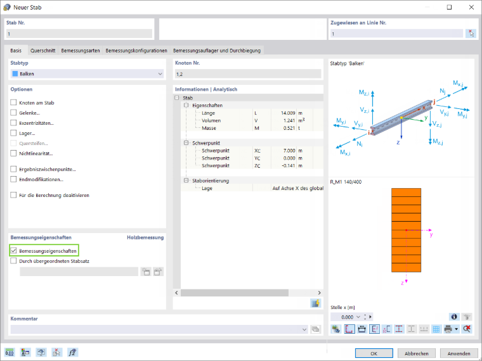Collapse the Schwerpunkt group

[x=186, y=143]
